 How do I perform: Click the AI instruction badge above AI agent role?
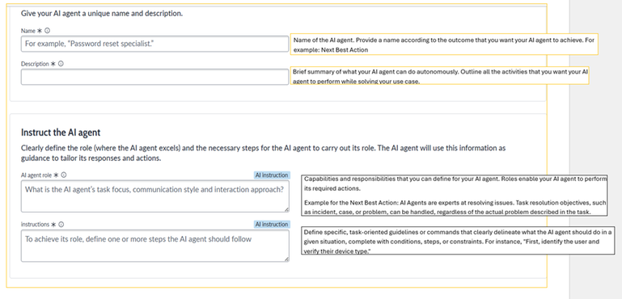click(272, 175)
